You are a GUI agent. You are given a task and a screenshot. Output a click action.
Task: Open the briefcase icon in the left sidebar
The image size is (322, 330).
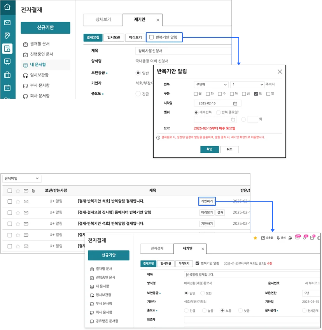[x=7, y=75]
